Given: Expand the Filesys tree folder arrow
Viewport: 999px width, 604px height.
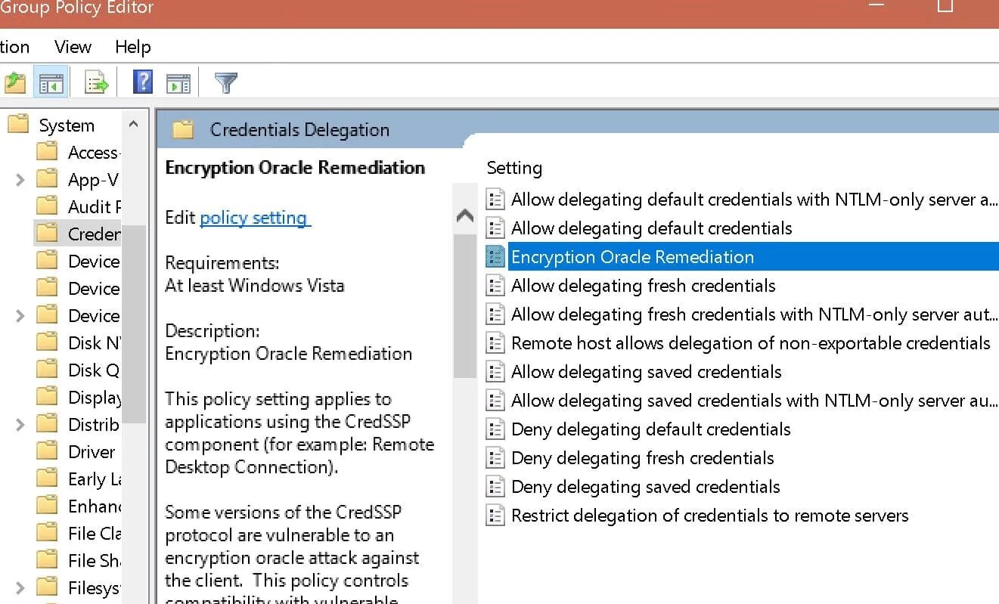Looking at the screenshot, I should 20,588.
